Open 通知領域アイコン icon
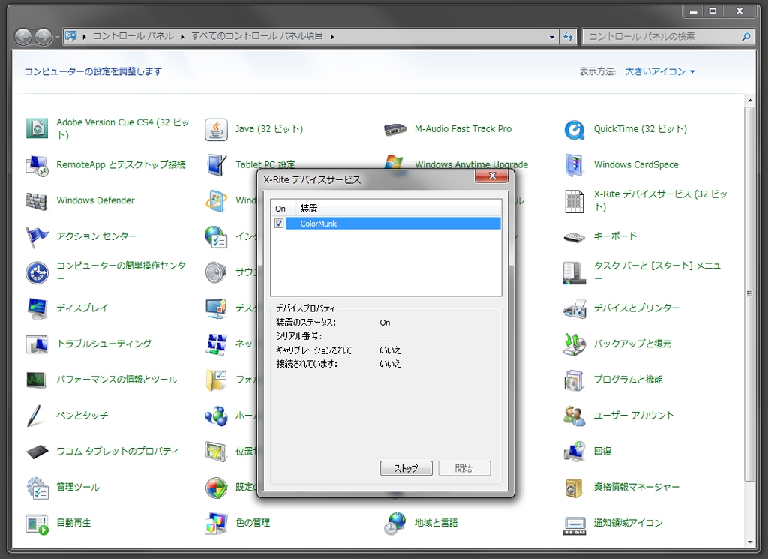This screenshot has width=768, height=559. [x=574, y=524]
